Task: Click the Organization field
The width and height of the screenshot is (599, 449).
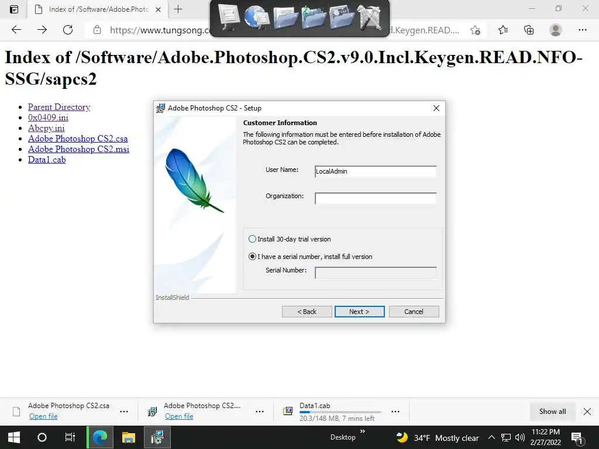Action: point(376,198)
